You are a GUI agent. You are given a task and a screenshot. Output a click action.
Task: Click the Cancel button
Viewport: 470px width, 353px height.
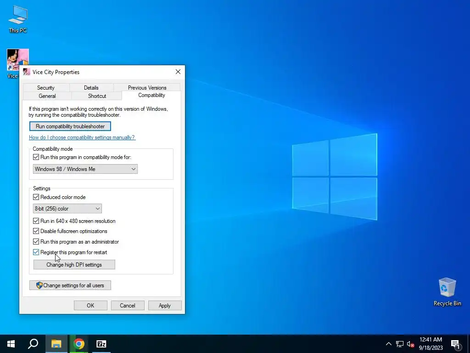point(128,306)
